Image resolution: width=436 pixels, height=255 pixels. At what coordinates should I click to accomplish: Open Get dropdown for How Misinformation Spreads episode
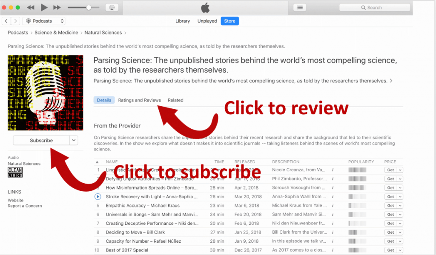click(400, 187)
